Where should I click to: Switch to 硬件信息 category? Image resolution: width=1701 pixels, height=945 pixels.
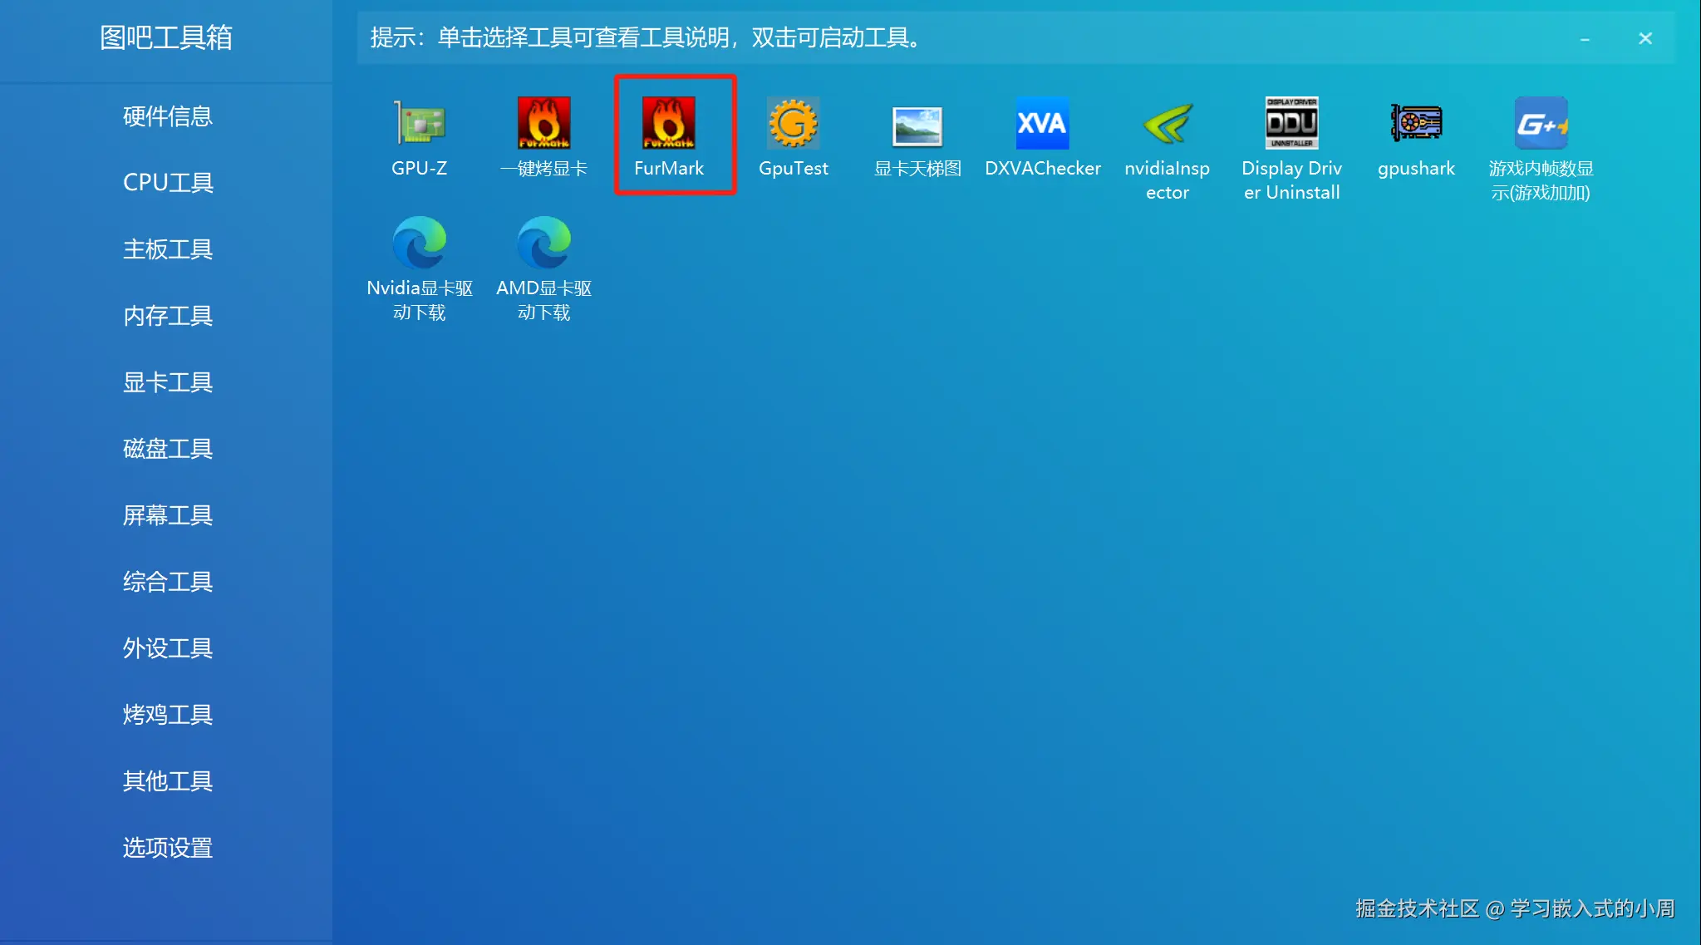click(168, 116)
